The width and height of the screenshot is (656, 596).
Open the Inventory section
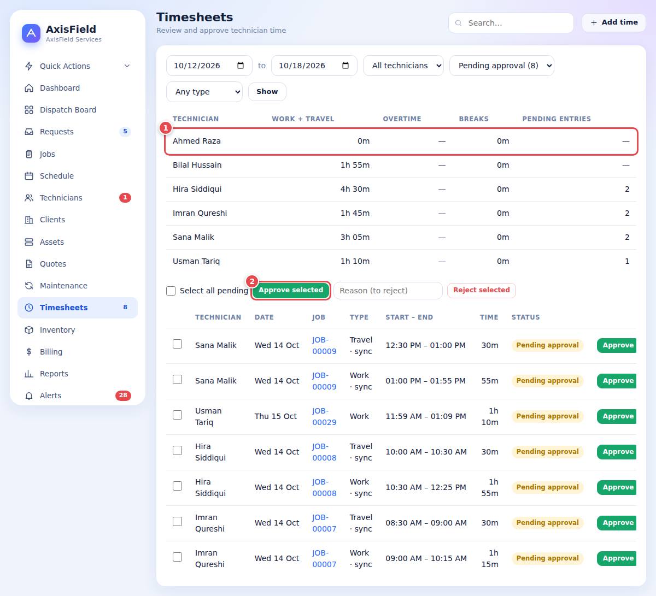coord(78,330)
